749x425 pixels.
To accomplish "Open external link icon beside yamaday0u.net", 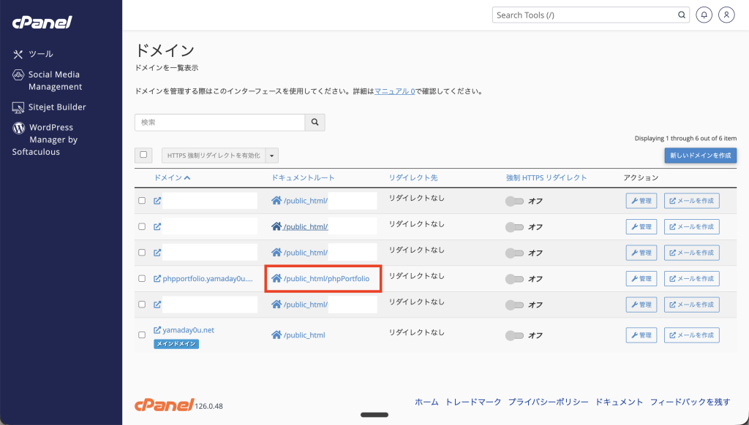I will [157, 330].
